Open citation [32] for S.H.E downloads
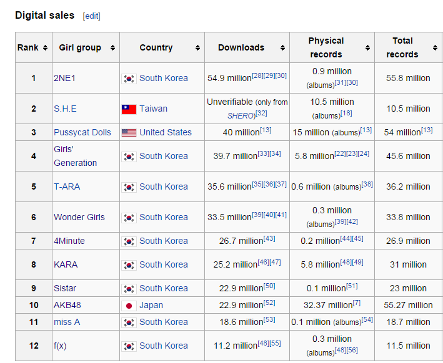 pyautogui.click(x=261, y=113)
